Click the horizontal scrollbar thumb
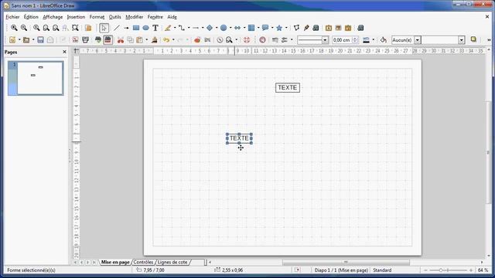Image resolution: width=495 pixels, height=278 pixels. point(346,263)
